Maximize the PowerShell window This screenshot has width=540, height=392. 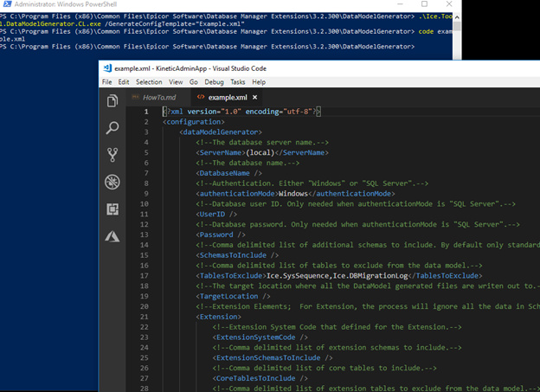(424, 4)
